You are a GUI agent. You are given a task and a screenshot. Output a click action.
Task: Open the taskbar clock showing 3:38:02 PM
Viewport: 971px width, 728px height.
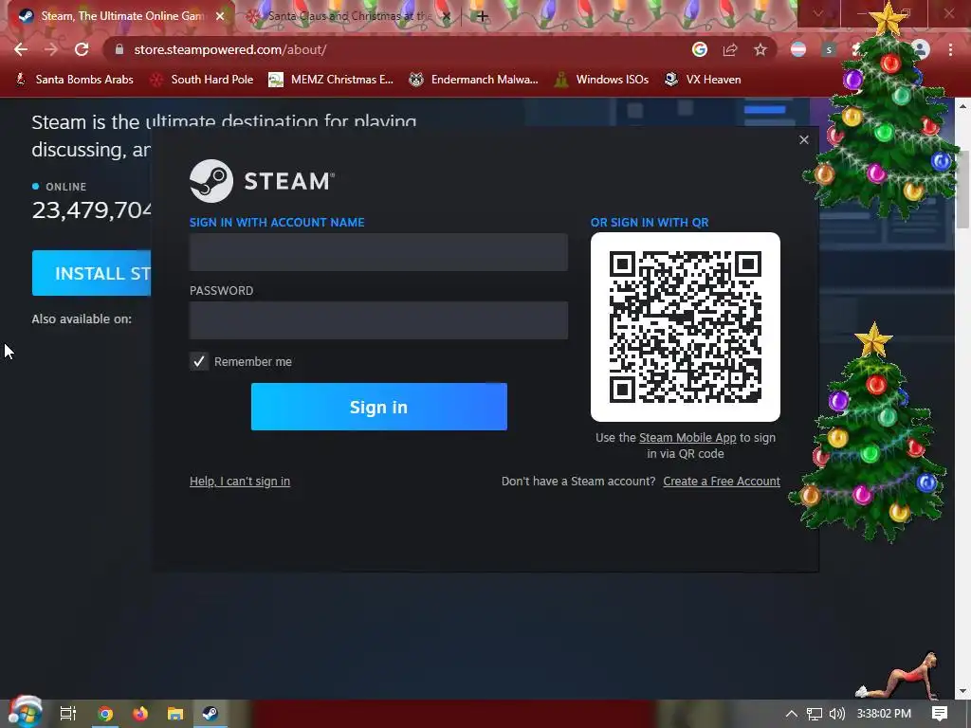pyautogui.click(x=884, y=714)
